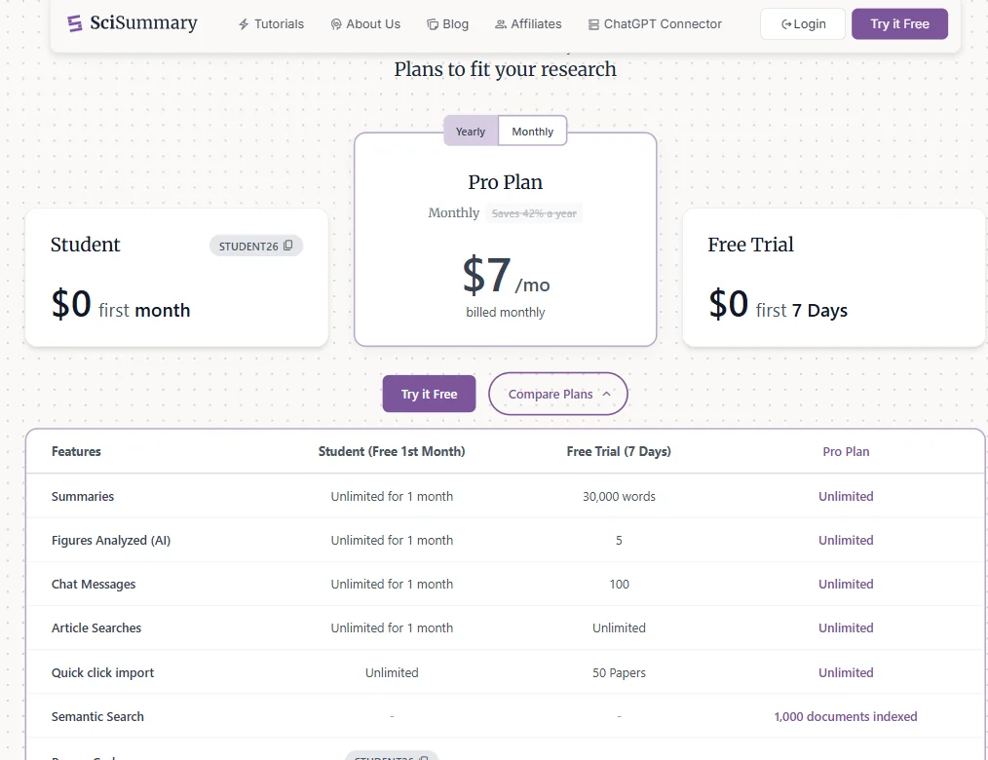Click the 'Plans to fit your research' heading
The height and width of the screenshot is (760, 988).
506,68
